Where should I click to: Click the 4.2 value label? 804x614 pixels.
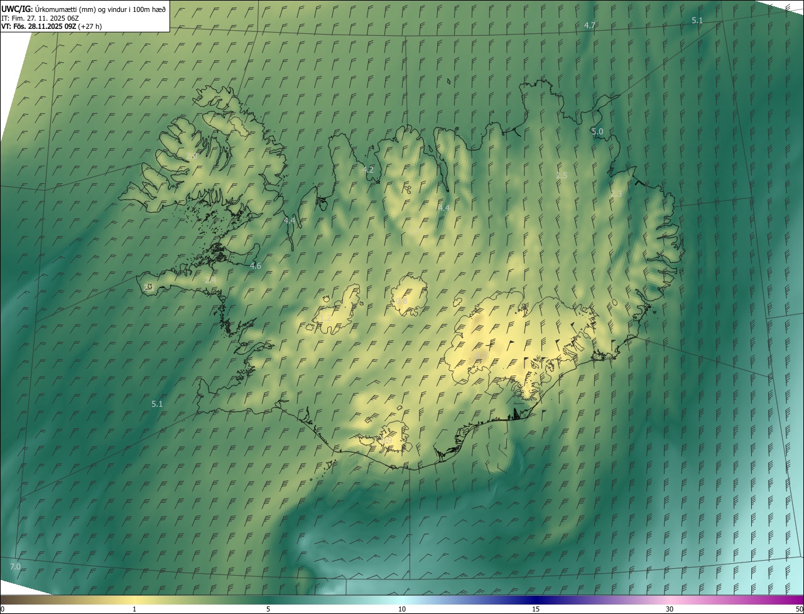(x=368, y=170)
